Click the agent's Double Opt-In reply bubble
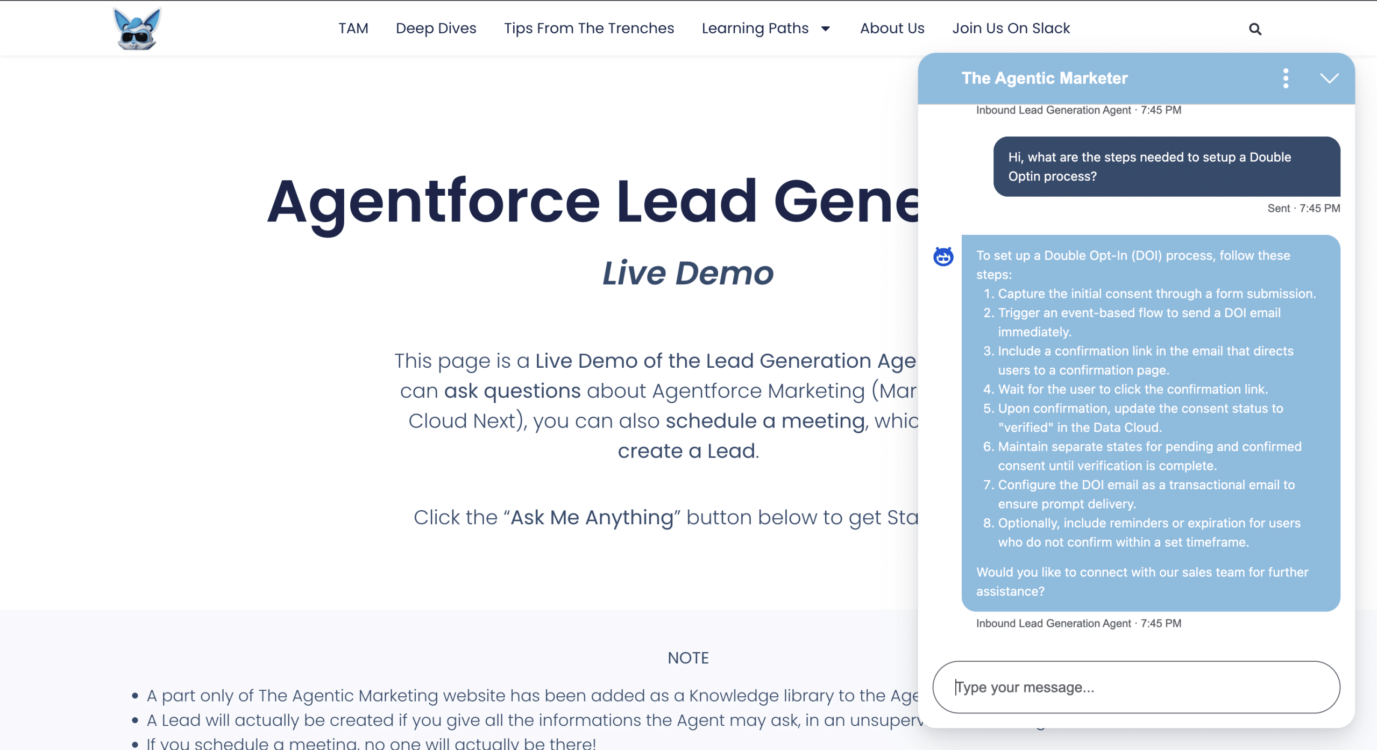 [1150, 423]
